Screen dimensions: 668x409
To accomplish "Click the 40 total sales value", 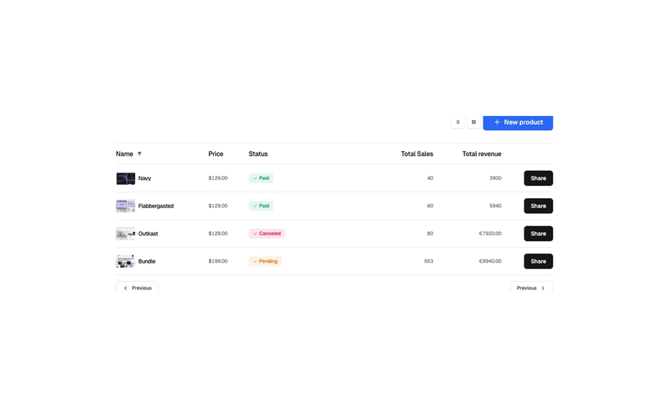I will coord(430,178).
